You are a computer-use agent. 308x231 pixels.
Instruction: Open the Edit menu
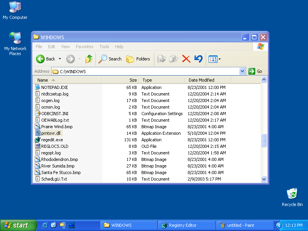point(52,47)
